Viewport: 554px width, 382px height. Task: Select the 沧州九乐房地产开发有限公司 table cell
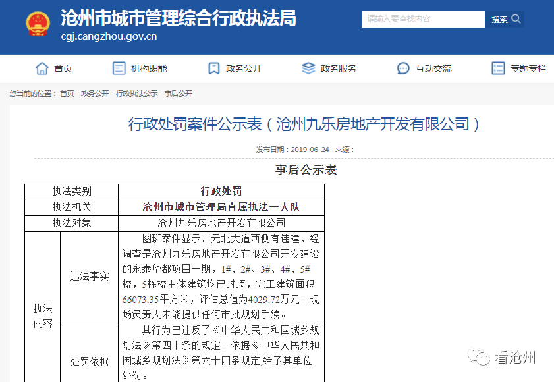point(221,223)
